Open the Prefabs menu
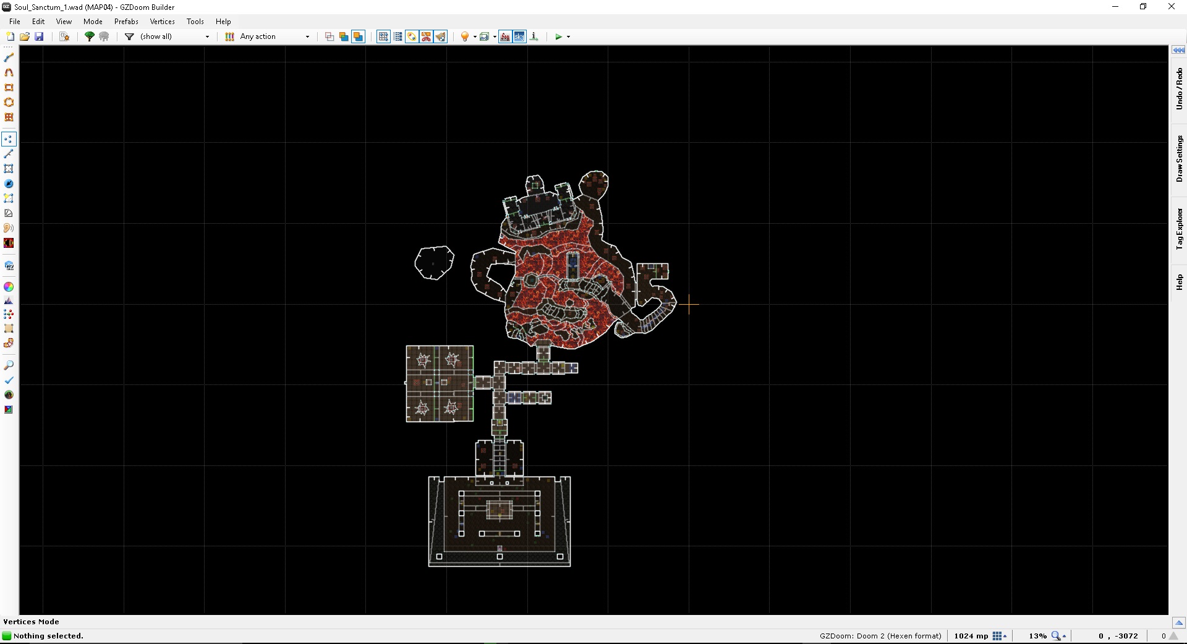This screenshot has width=1187, height=644. [126, 21]
